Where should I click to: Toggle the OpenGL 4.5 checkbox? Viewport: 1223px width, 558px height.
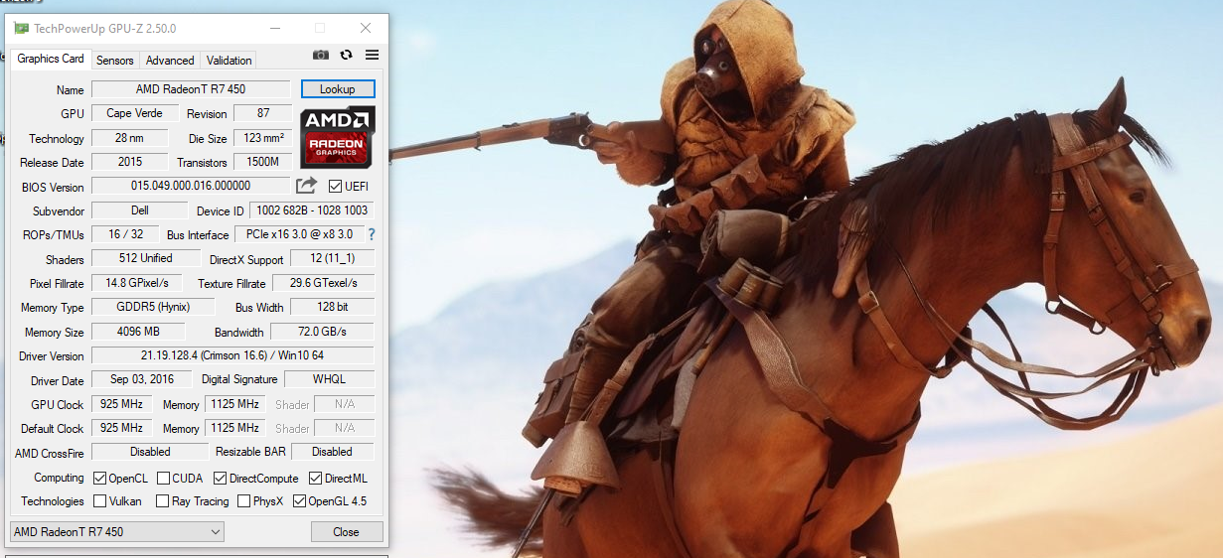click(299, 501)
